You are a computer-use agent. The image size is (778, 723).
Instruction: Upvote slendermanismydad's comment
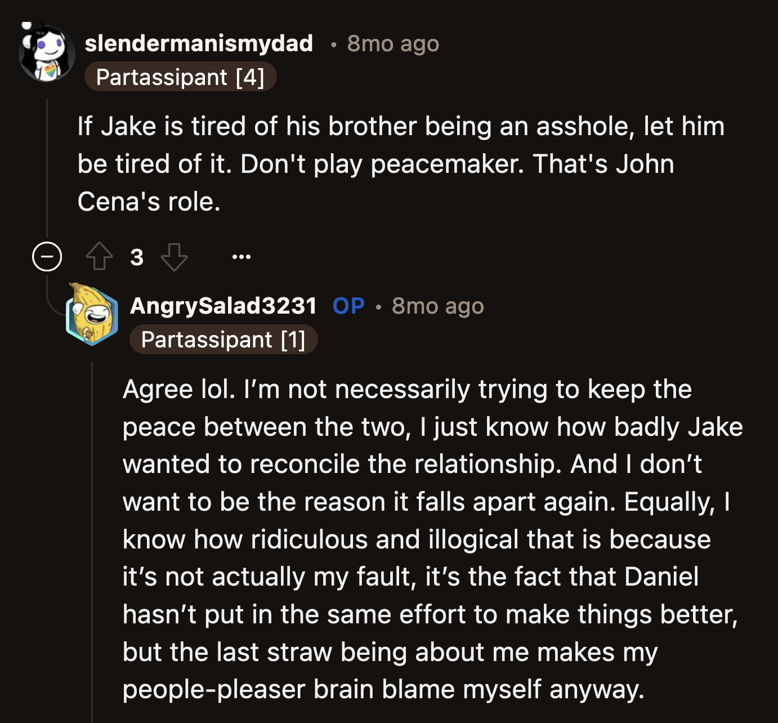pos(100,257)
